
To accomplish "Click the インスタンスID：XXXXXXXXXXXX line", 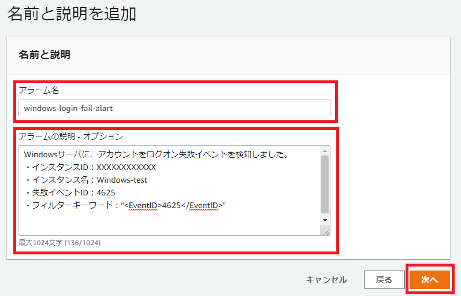I will [91, 168].
